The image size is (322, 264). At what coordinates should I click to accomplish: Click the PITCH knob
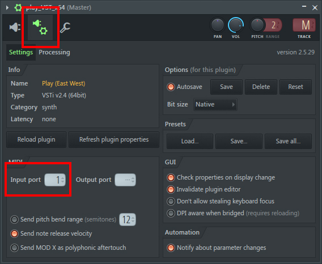coord(257,25)
